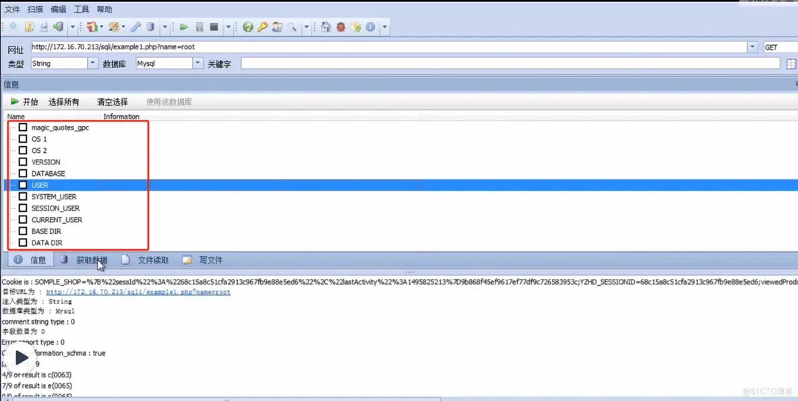Click the blue info about icon

pyautogui.click(x=370, y=27)
